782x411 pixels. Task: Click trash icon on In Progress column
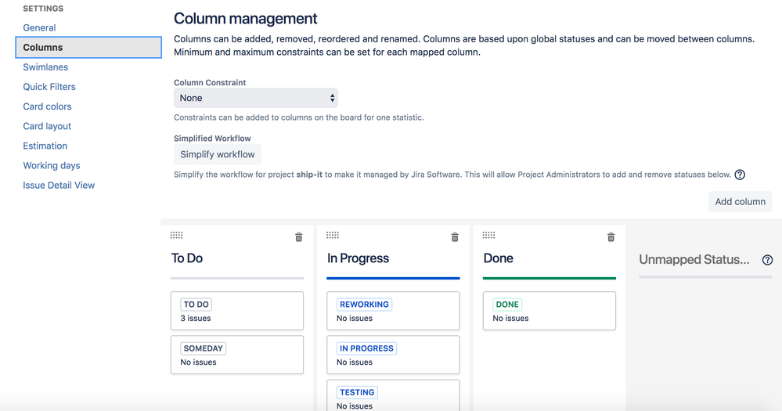[455, 237]
